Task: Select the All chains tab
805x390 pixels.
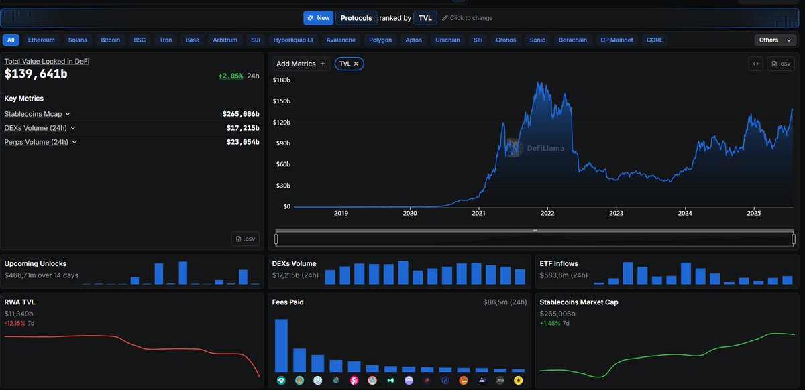Action: pyautogui.click(x=11, y=40)
